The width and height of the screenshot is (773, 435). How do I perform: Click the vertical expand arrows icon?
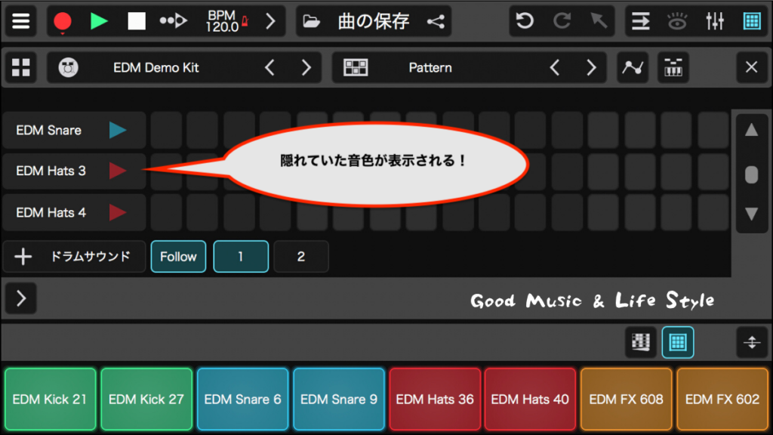click(752, 342)
